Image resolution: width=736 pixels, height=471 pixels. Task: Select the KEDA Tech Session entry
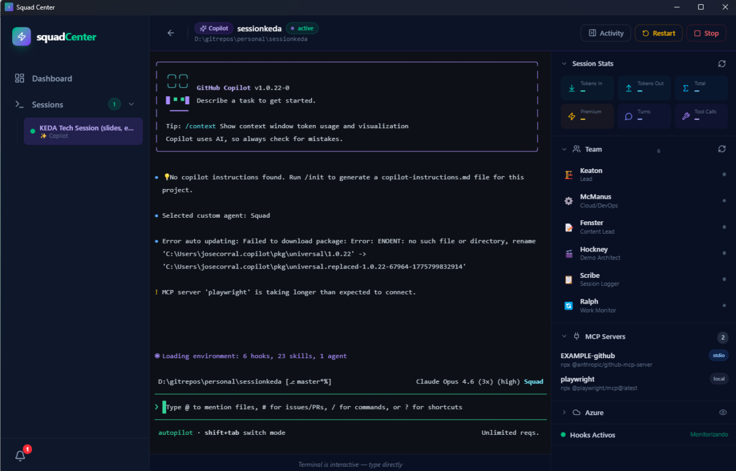(83, 131)
